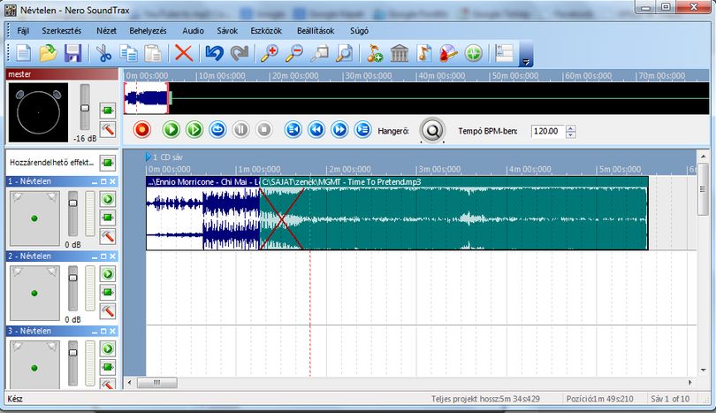This screenshot has width=716, height=413.
Task: Click the red Record button
Action: 142,130
